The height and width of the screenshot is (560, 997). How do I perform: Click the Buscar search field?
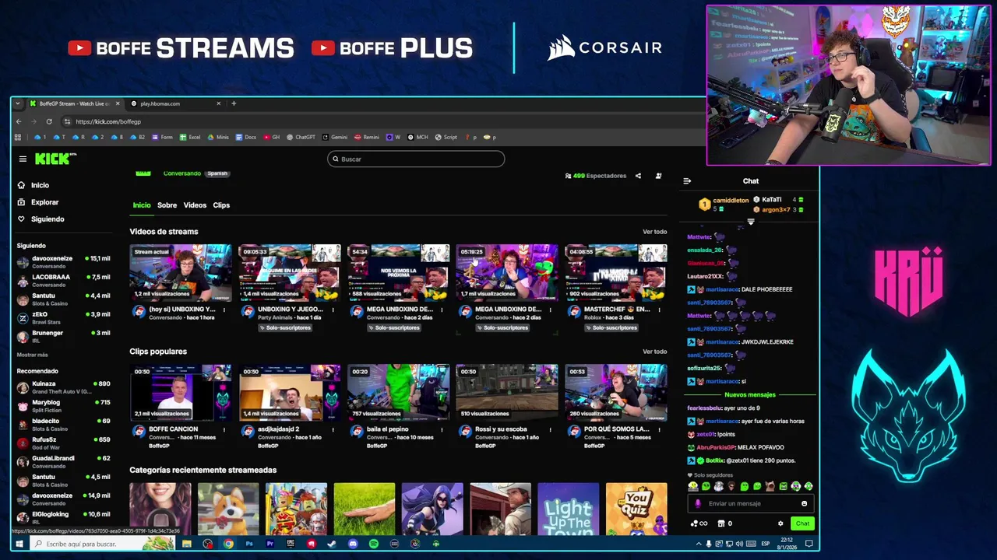tap(416, 159)
